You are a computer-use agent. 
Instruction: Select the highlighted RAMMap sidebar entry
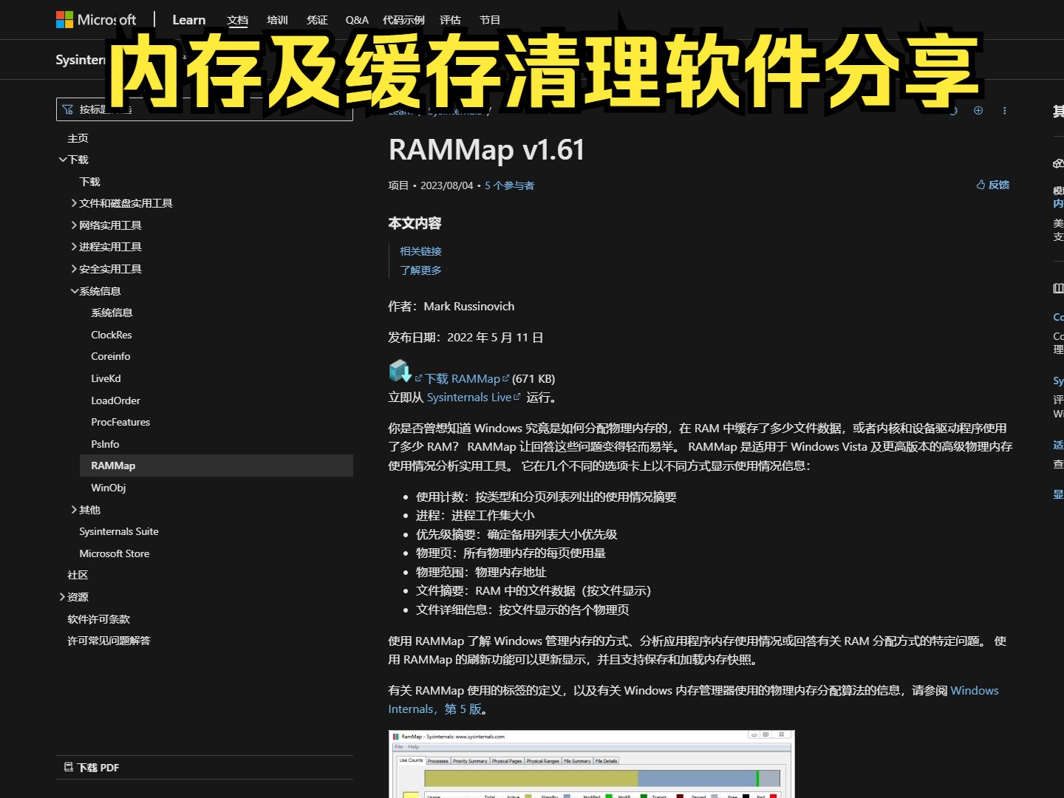[216, 465]
